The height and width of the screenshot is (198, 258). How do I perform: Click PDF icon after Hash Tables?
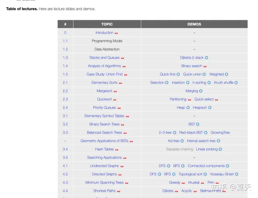tap(117, 149)
